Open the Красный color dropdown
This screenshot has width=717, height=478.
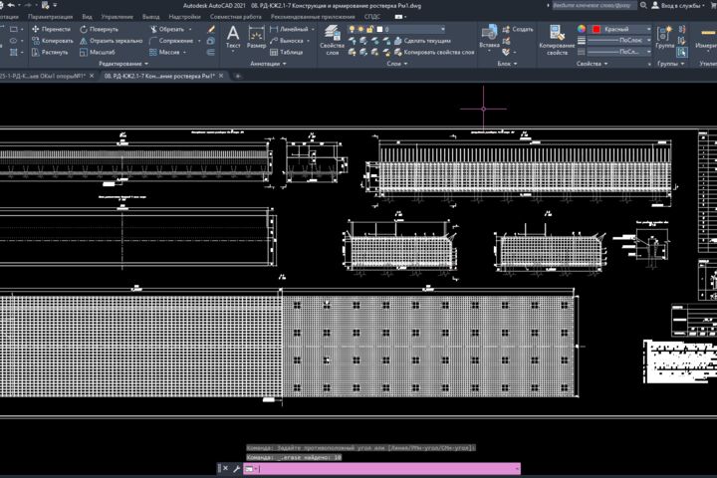point(620,29)
